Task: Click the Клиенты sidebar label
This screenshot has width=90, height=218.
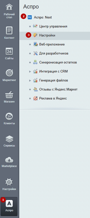Action: [x=9, y=123]
